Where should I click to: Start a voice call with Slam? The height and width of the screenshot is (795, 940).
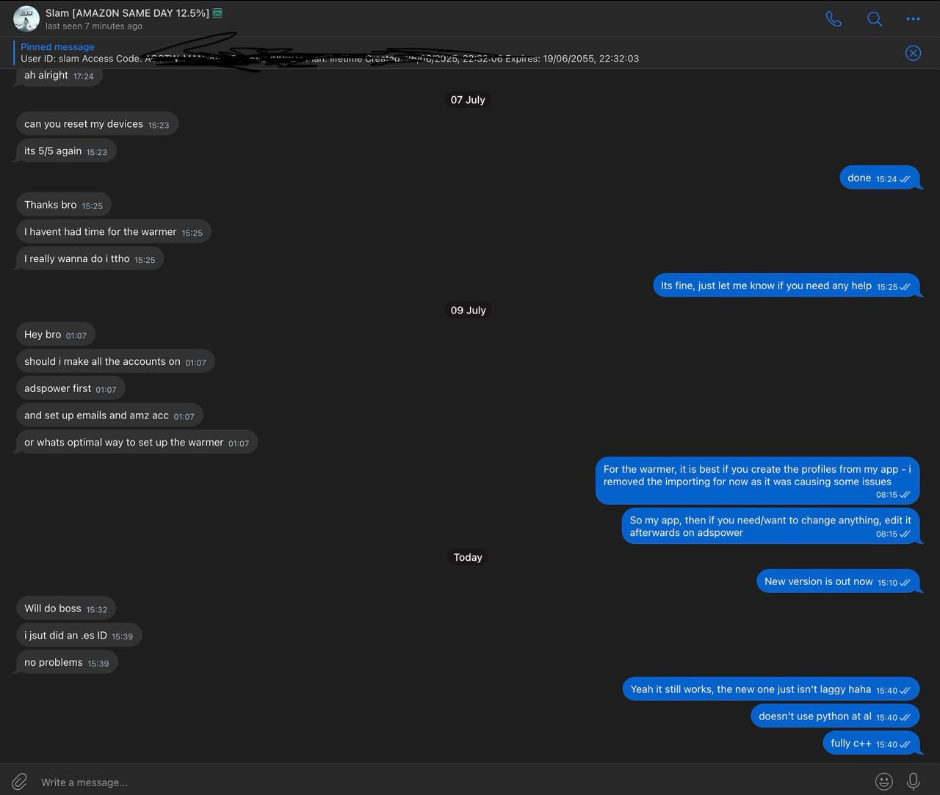point(834,18)
